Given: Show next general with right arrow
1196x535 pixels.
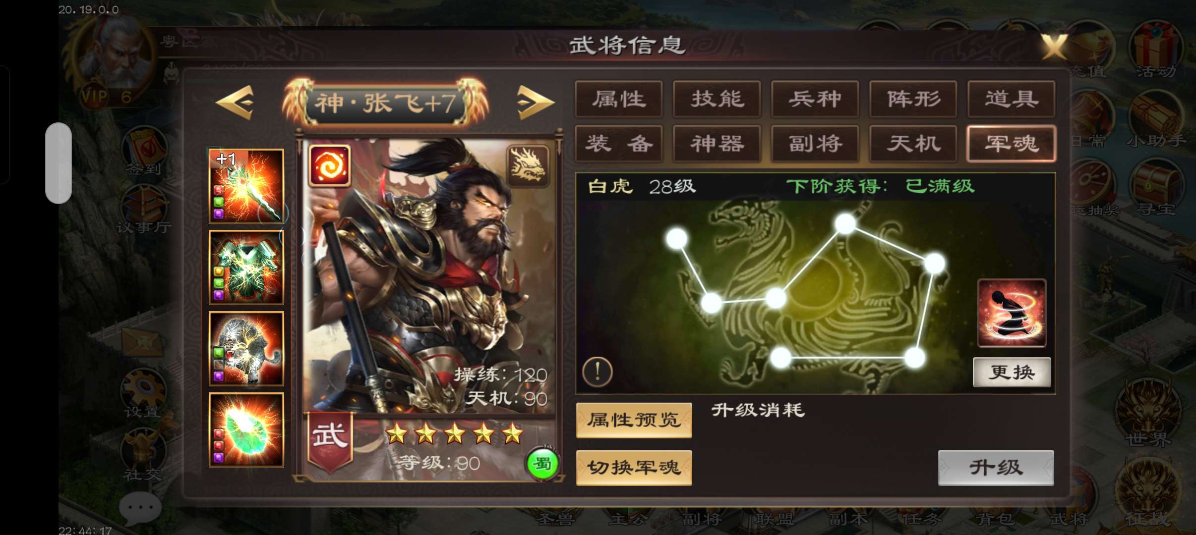Looking at the screenshot, I should tap(535, 103).
